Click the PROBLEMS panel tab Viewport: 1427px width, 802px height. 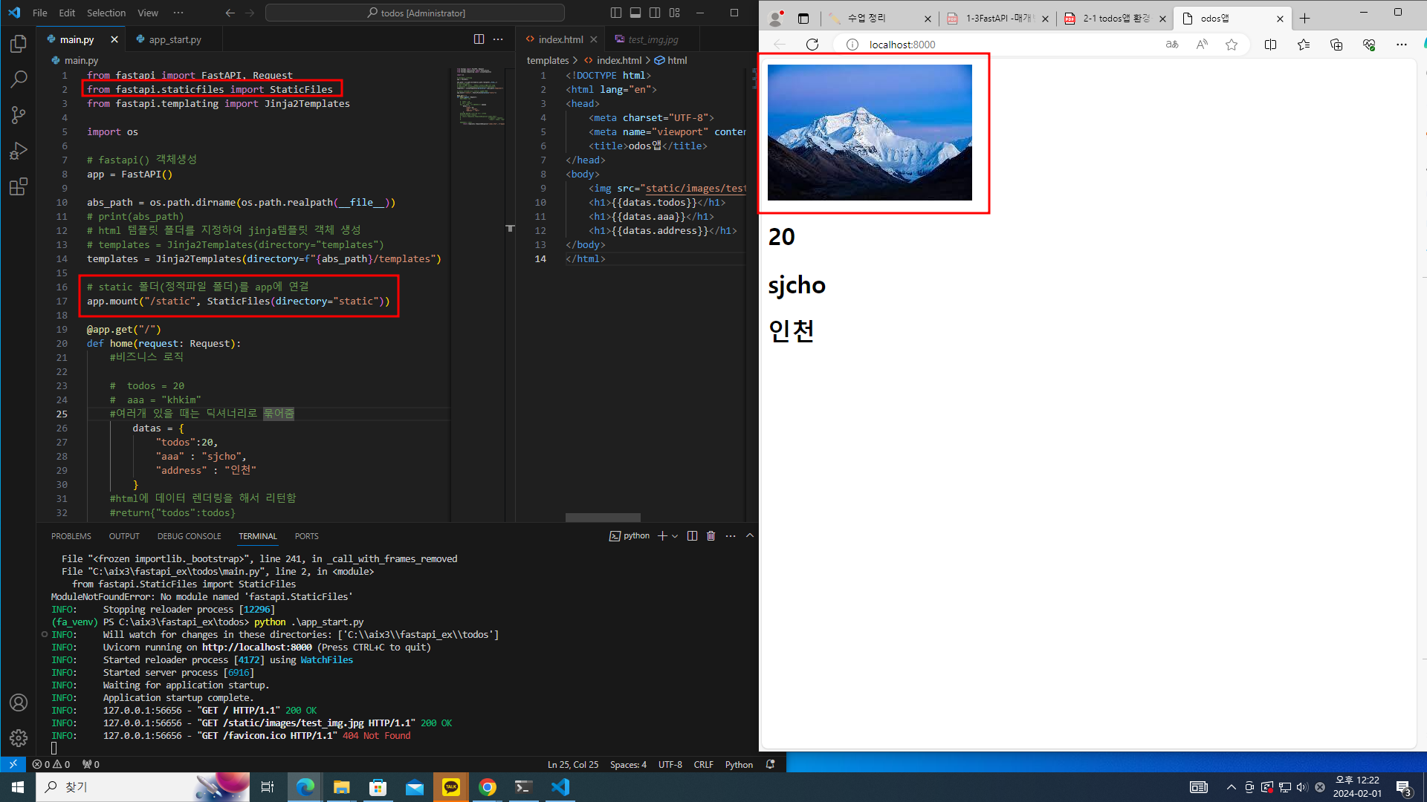(71, 536)
